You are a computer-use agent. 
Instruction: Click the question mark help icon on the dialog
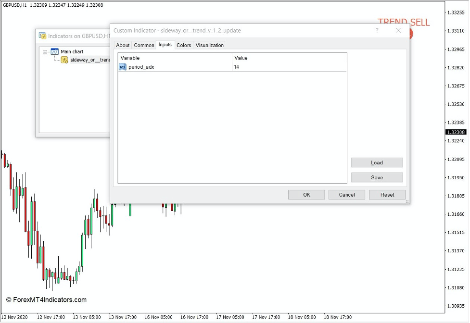pyautogui.click(x=377, y=30)
